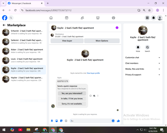
Task: Open the Friends icon in top navigation
Action: point(82,18)
